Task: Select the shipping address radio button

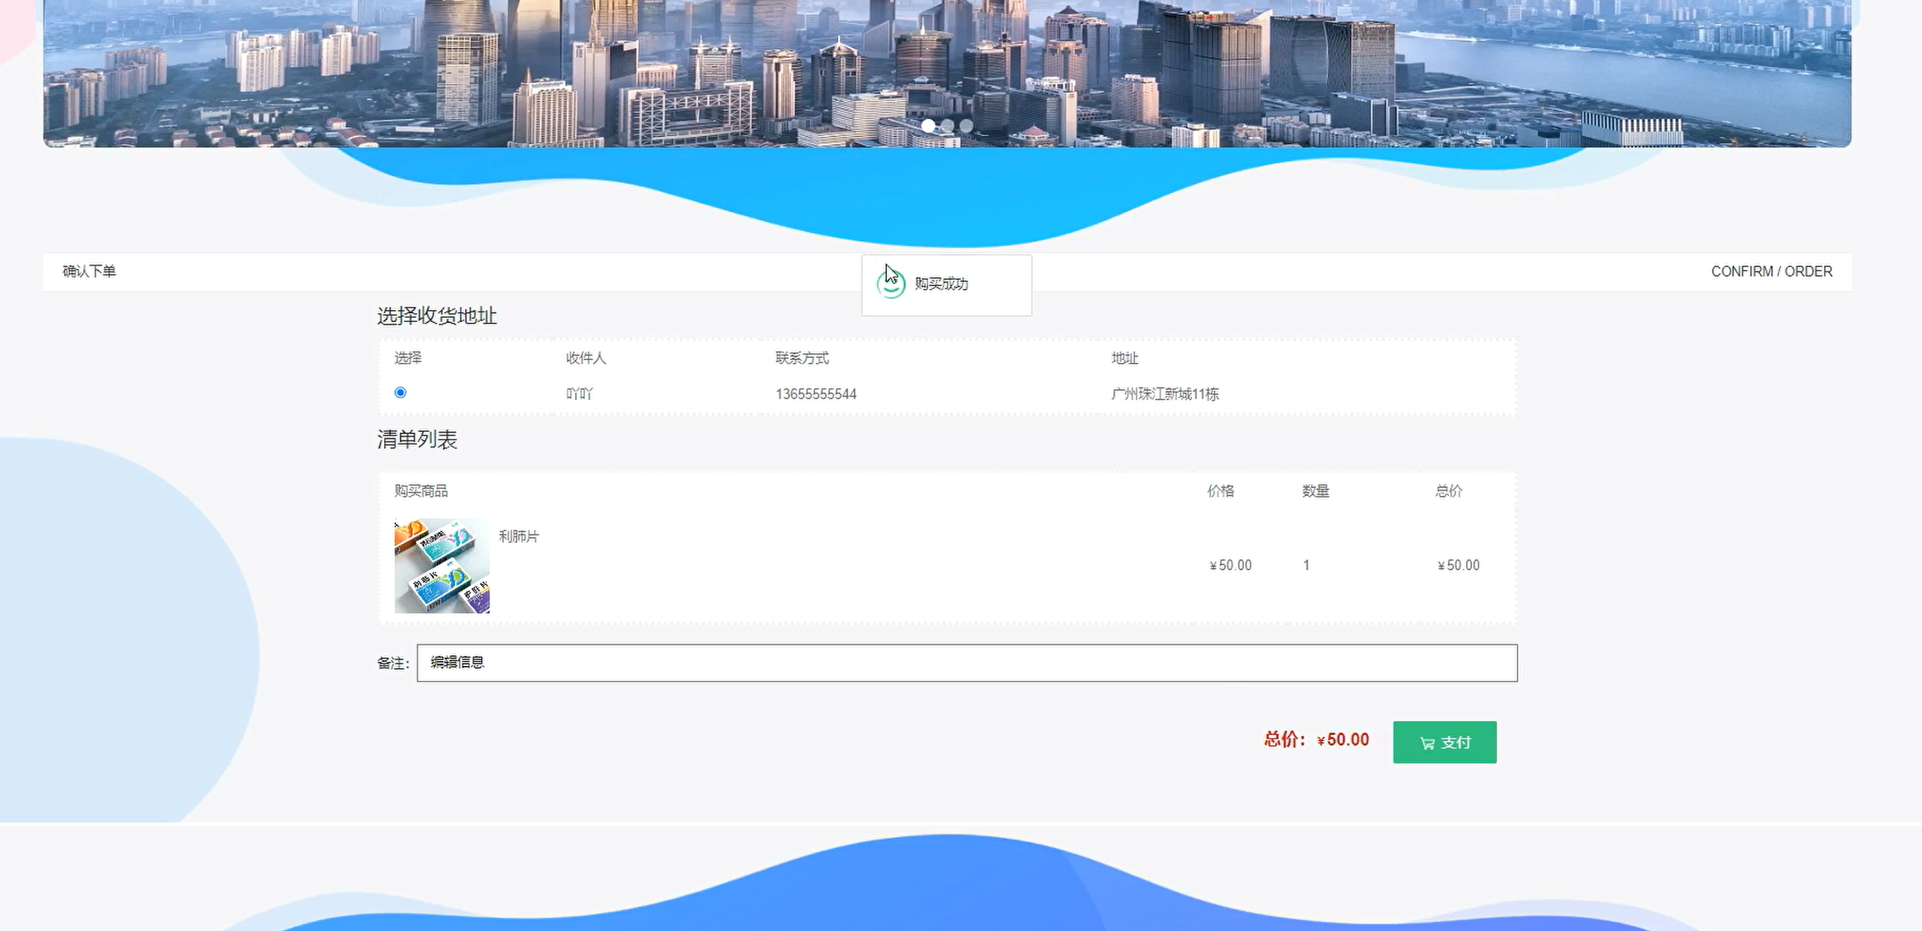Action: point(401,393)
